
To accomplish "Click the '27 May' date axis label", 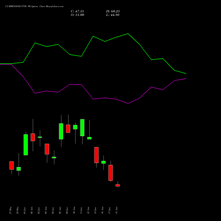I will [11, 210].
